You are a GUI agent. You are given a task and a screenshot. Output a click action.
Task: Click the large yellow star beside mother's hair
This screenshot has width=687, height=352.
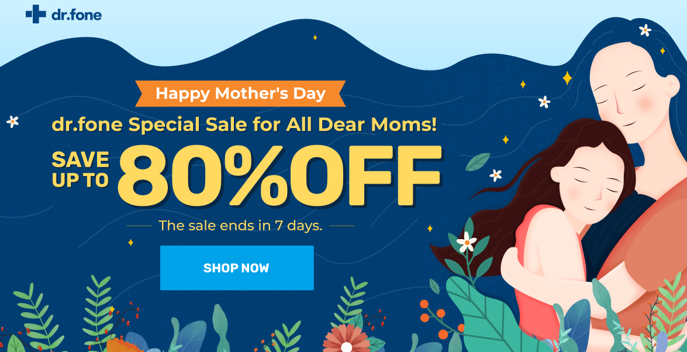pos(567,78)
